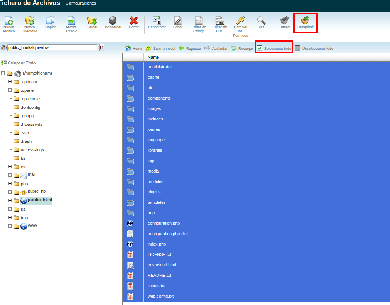Click the administrator folder icon

click(130, 67)
